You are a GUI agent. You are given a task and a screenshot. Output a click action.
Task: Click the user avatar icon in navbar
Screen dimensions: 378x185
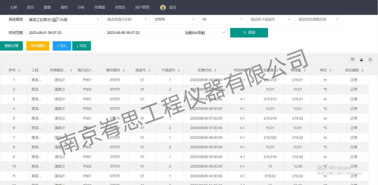163,8
